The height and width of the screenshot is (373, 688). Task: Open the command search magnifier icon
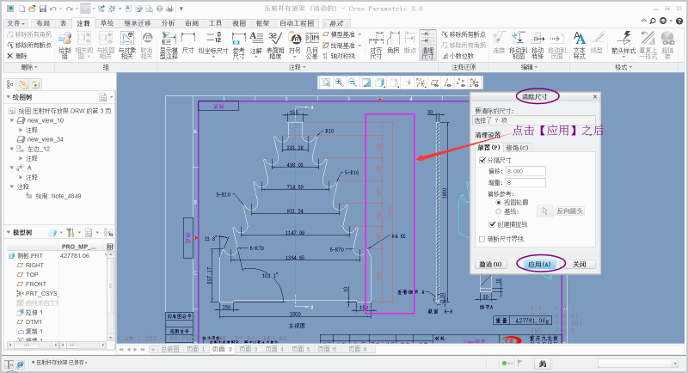pyautogui.click(x=654, y=21)
